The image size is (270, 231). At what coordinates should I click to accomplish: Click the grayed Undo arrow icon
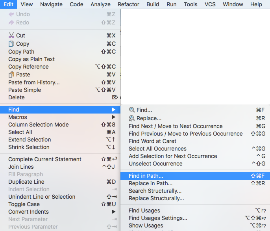pos(11,15)
